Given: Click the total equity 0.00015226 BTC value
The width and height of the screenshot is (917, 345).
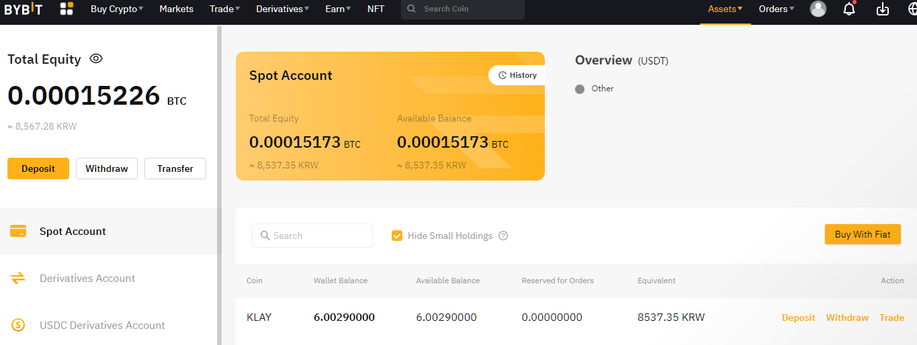Looking at the screenshot, I should 97,96.
